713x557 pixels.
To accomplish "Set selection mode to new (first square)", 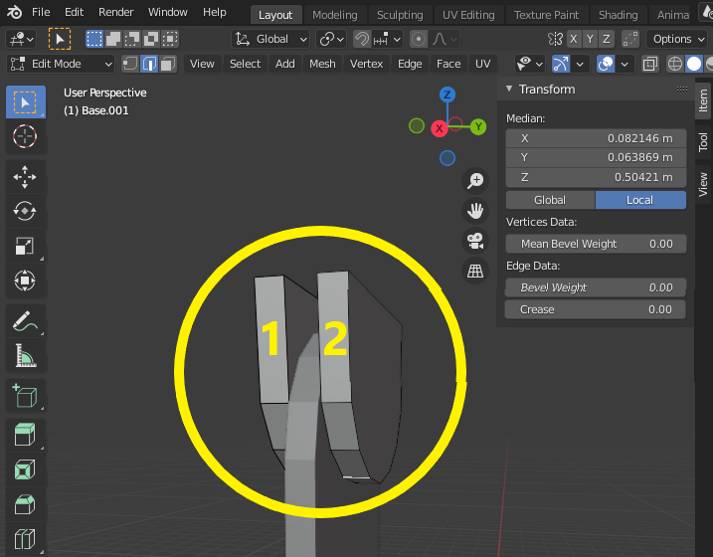I will pyautogui.click(x=94, y=39).
